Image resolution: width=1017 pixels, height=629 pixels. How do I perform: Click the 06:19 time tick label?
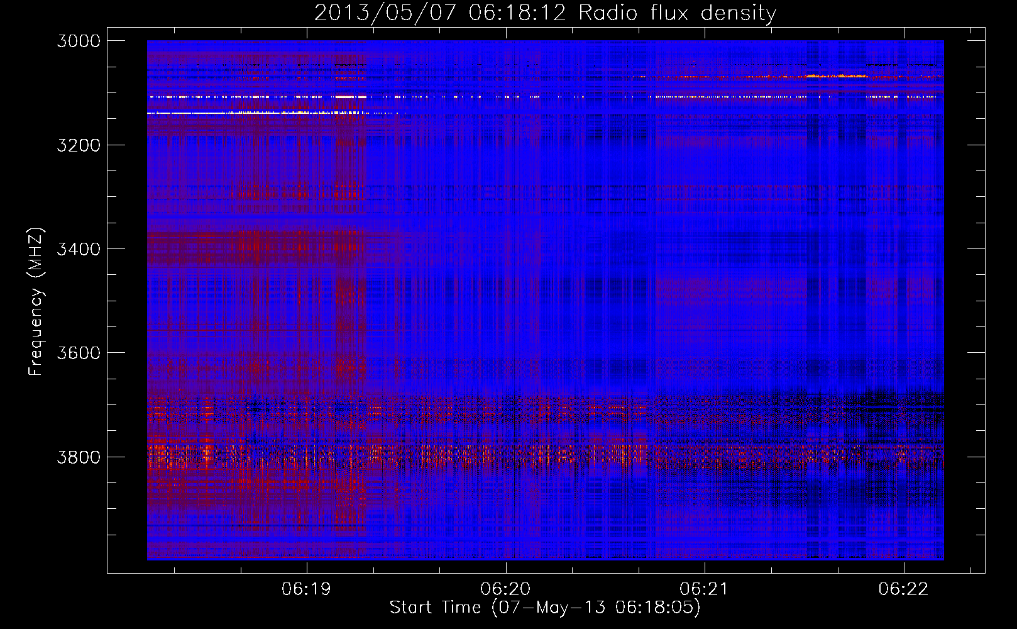point(307,589)
